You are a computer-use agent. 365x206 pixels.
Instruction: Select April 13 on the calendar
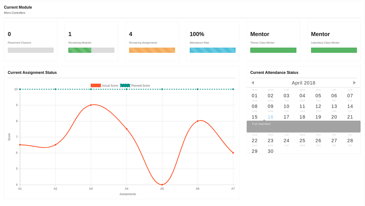[334, 107]
